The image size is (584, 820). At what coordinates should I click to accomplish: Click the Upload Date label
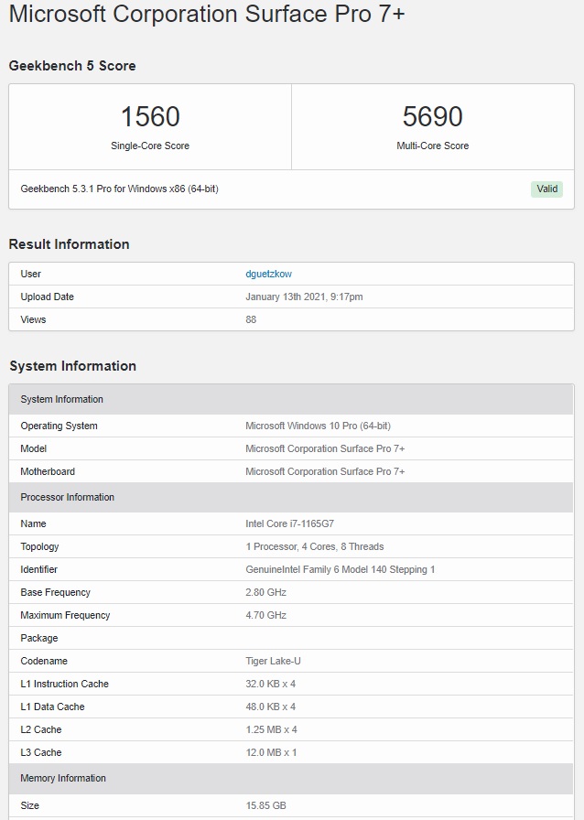47,297
